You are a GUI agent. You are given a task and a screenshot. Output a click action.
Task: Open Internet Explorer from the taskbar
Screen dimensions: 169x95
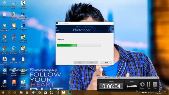click(x=33, y=93)
